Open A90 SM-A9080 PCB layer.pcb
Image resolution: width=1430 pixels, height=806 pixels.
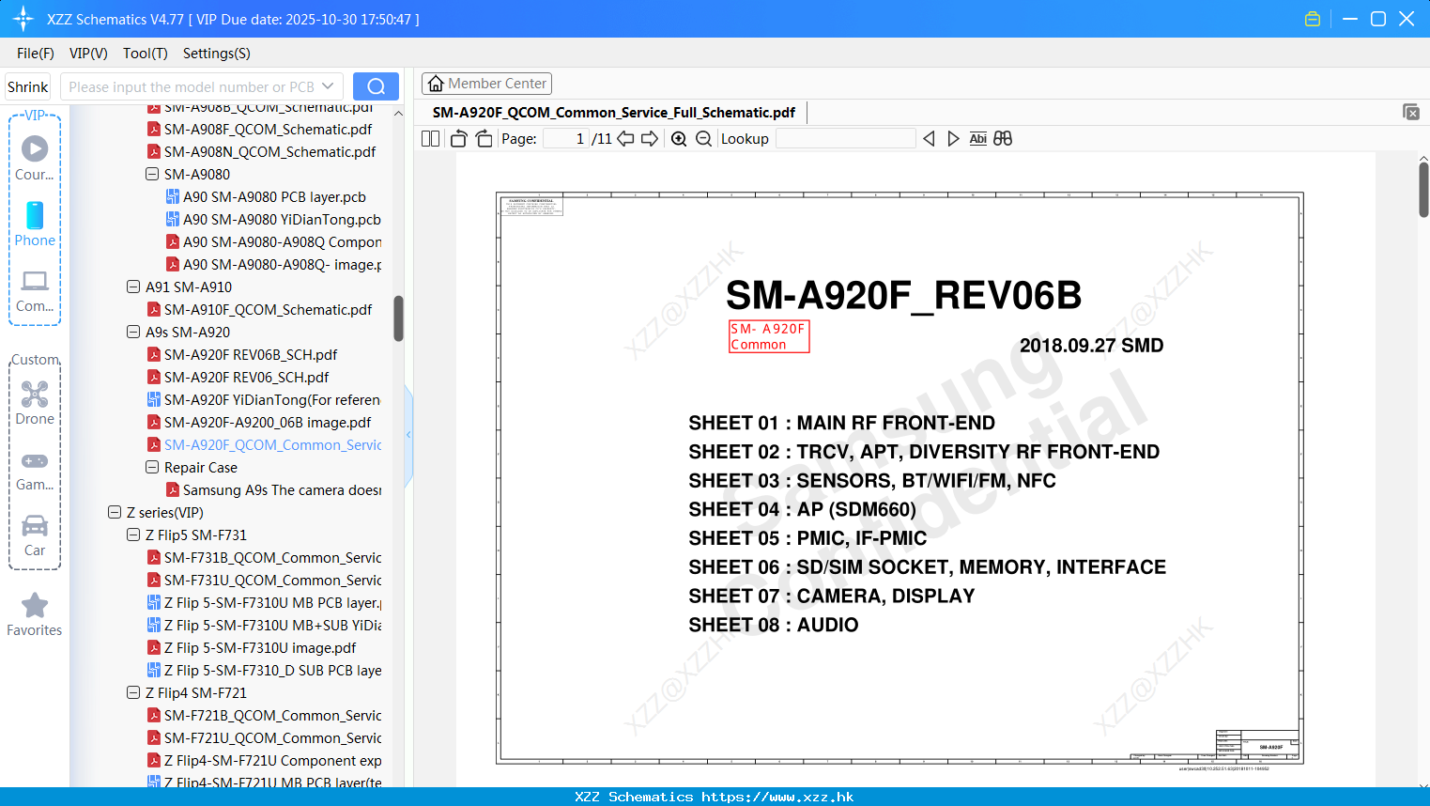(x=274, y=196)
